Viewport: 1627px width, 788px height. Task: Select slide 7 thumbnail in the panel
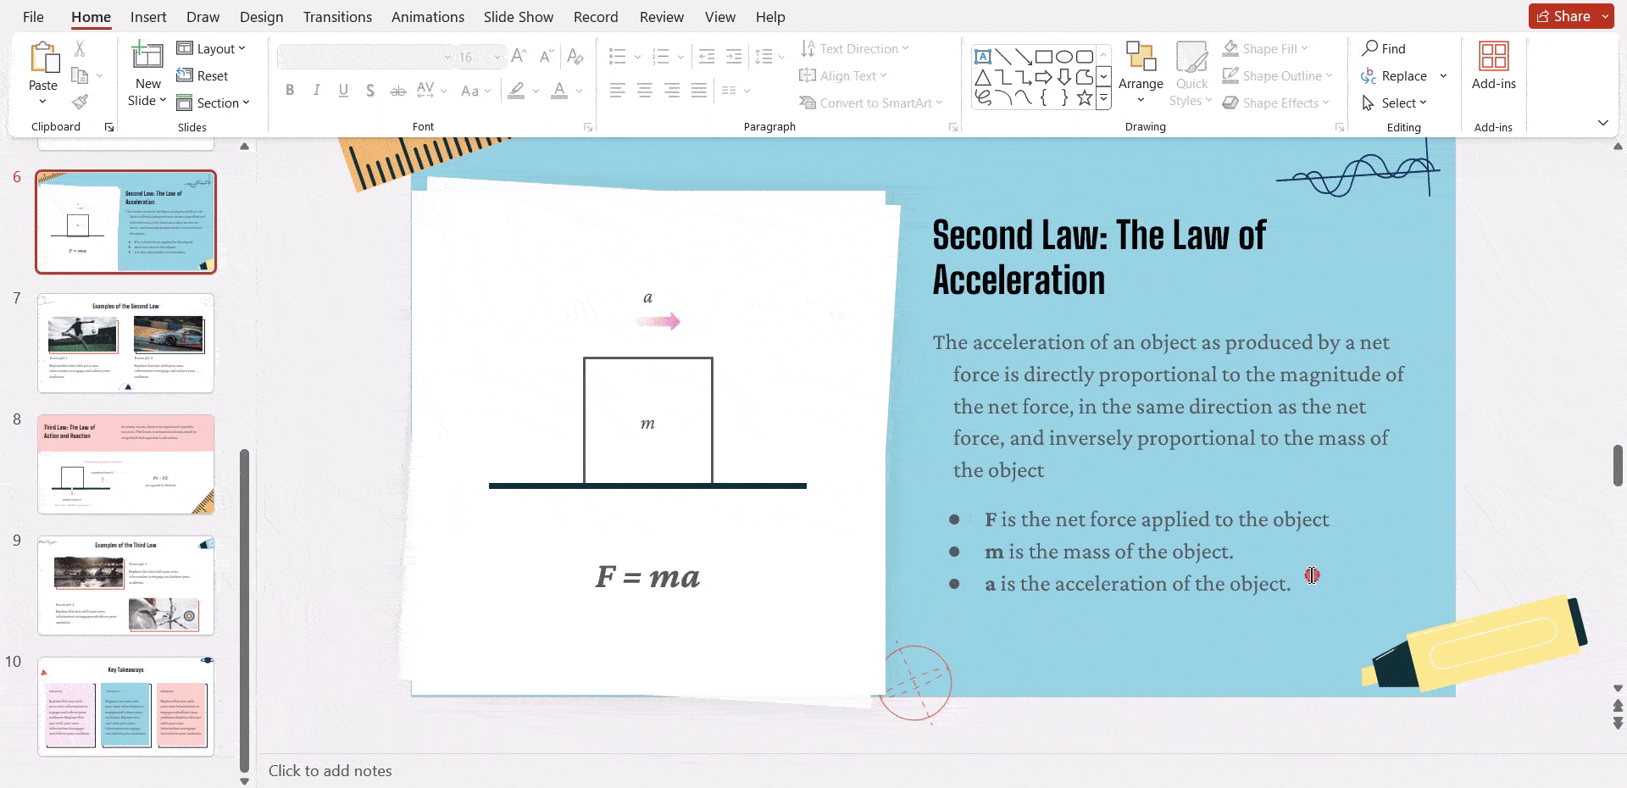pyautogui.click(x=125, y=343)
